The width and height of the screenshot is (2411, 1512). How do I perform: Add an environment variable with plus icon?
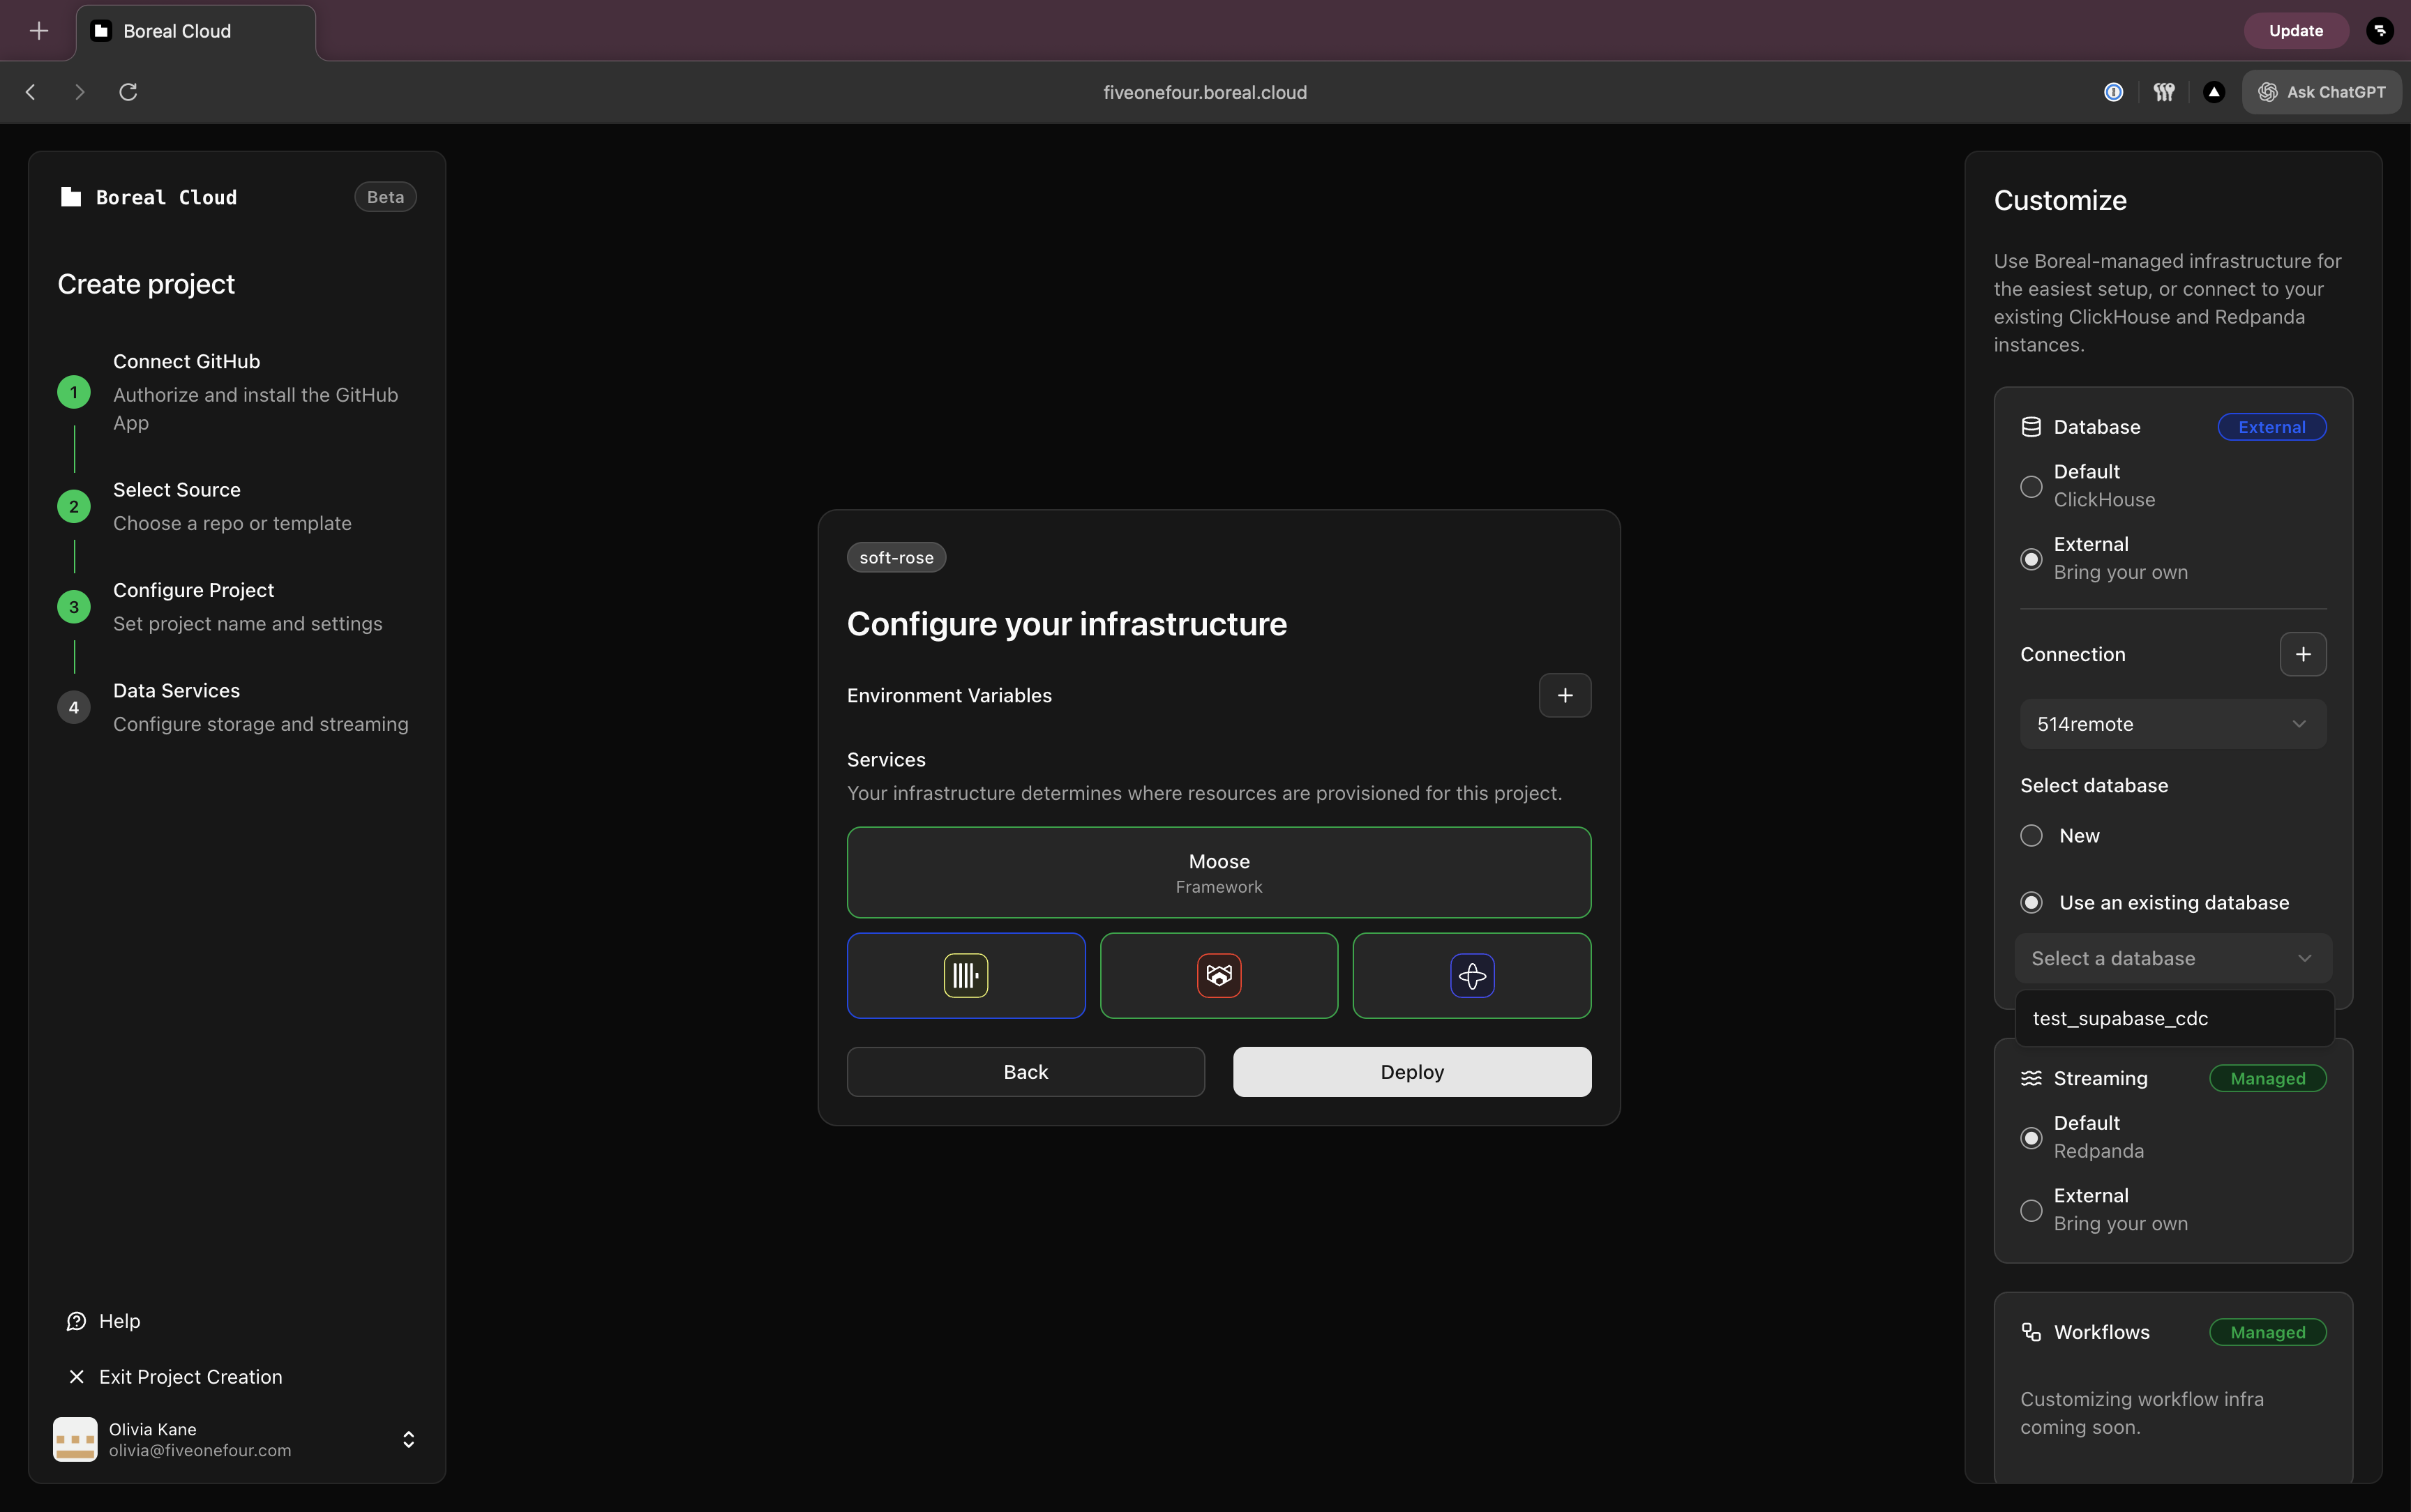pyautogui.click(x=1564, y=695)
